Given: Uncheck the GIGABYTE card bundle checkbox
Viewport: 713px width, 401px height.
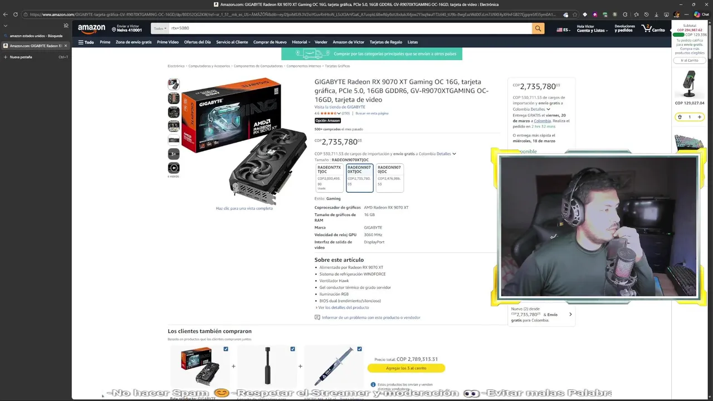Looking at the screenshot, I should 226,349.
